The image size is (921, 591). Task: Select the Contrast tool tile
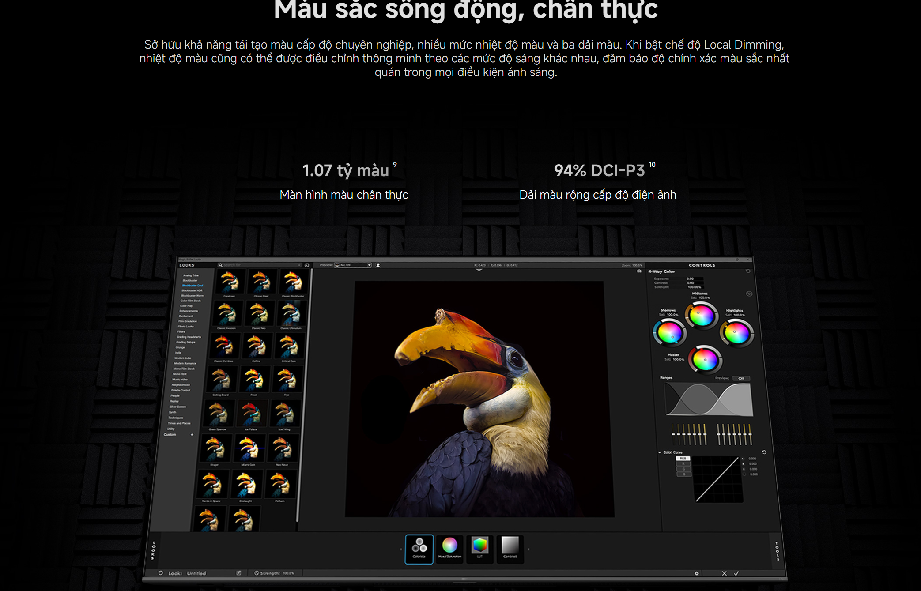pos(510,549)
